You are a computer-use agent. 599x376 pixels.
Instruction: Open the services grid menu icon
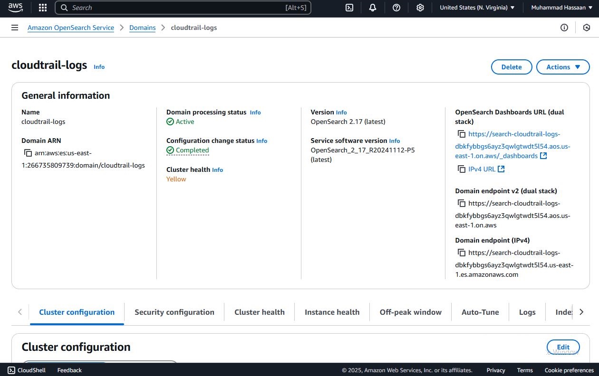43,8
